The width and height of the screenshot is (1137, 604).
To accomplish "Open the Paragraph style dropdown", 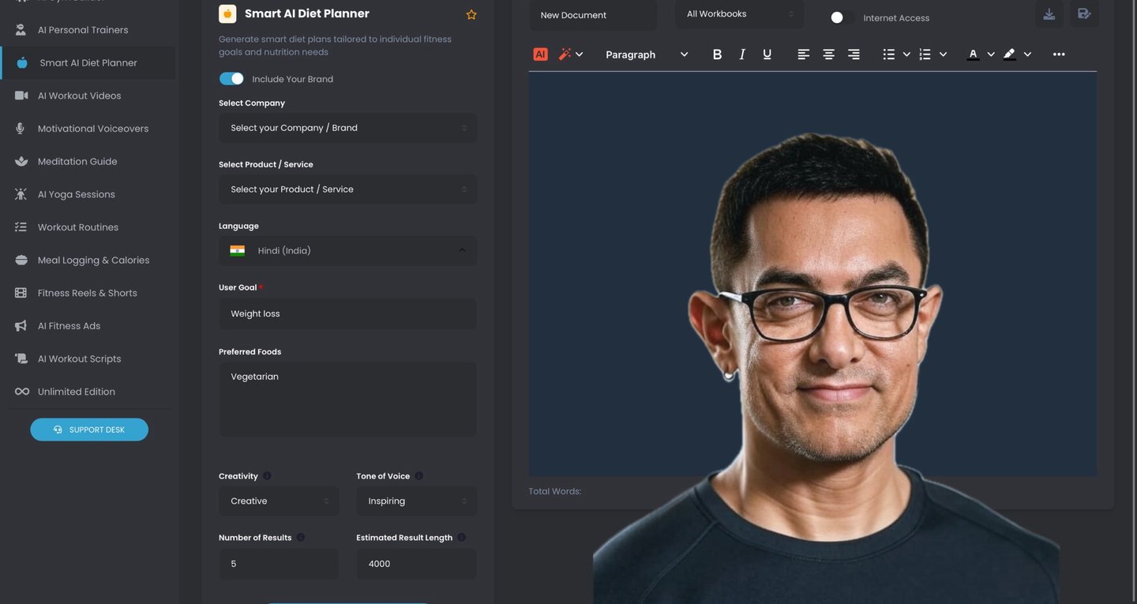I will (x=647, y=54).
